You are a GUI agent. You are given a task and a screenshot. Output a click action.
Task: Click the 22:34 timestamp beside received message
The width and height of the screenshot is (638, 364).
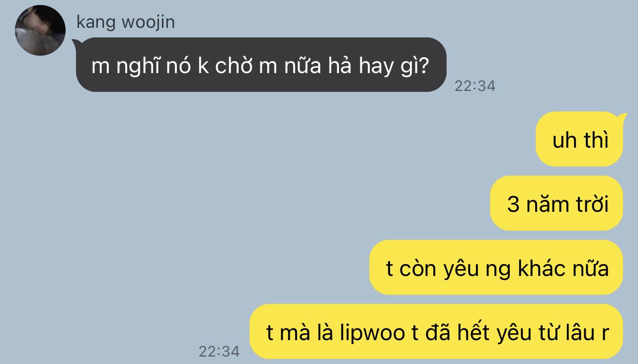475,86
